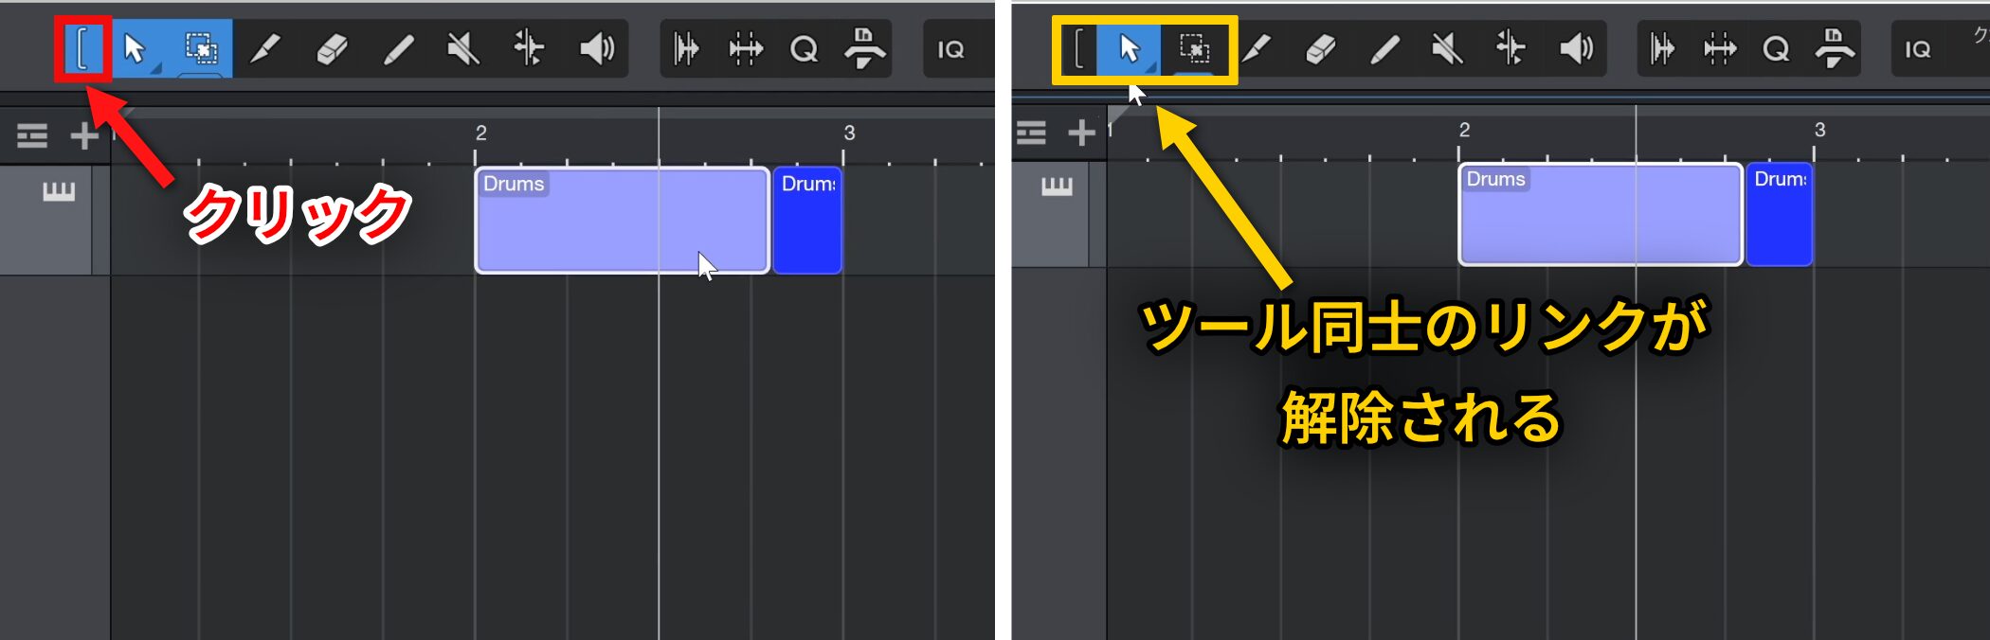
Task: Select Paint pencil tool in right toolbar
Action: tap(1384, 48)
